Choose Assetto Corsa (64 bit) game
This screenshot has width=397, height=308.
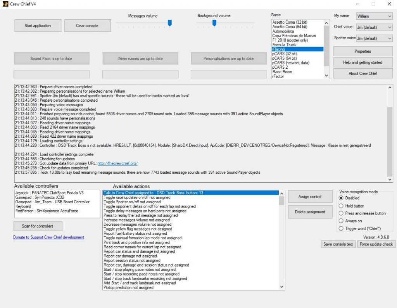pyautogui.click(x=290, y=27)
